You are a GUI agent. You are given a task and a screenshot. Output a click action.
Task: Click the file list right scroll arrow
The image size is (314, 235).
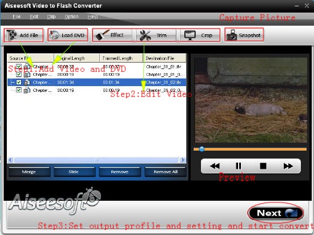[183, 160]
